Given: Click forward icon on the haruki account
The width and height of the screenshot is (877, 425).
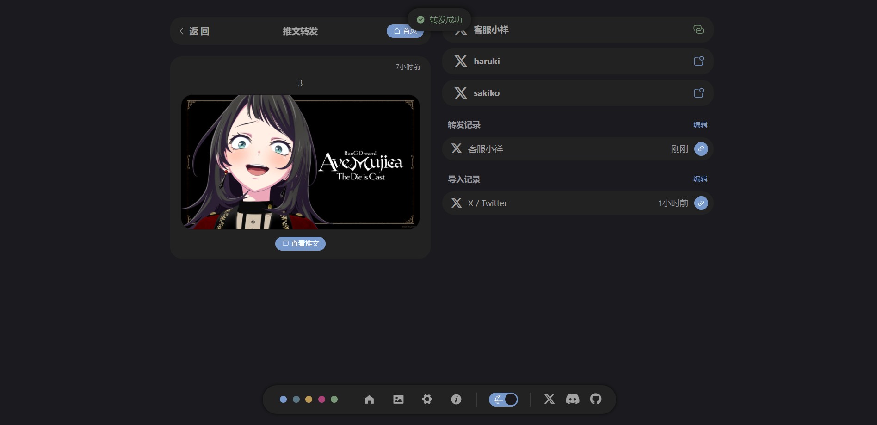Looking at the screenshot, I should 698,61.
